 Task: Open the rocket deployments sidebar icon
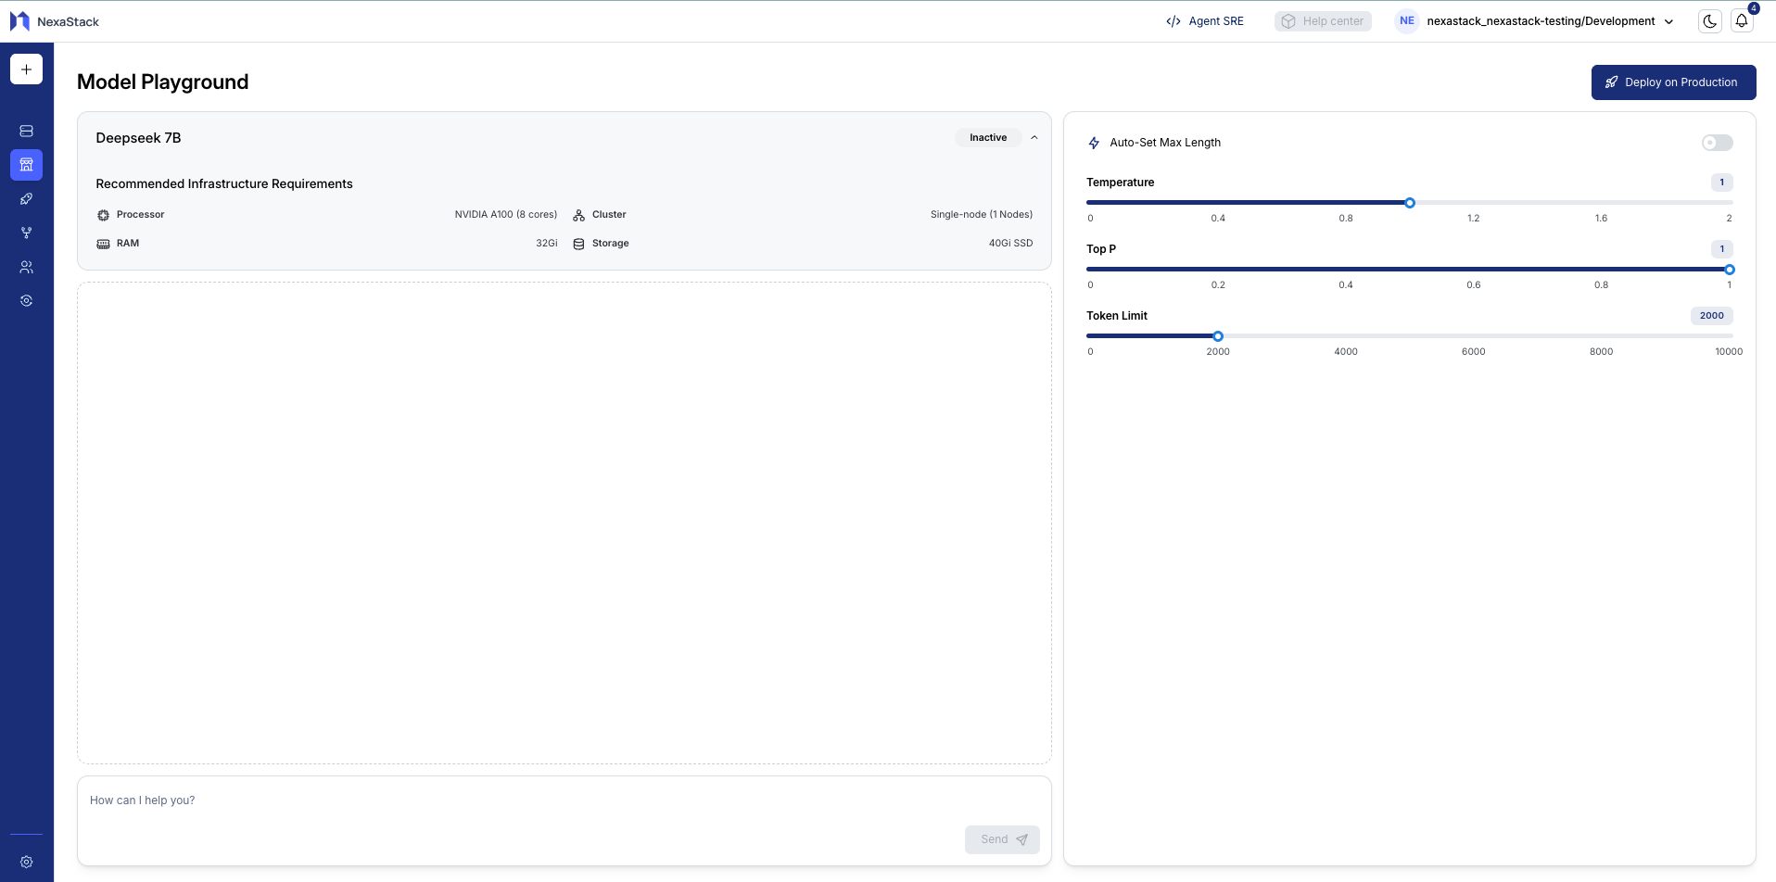pyautogui.click(x=26, y=199)
